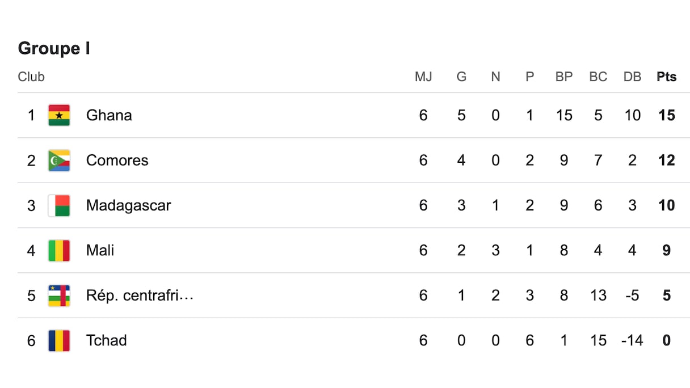
Task: Click the DB column header
Action: point(632,77)
